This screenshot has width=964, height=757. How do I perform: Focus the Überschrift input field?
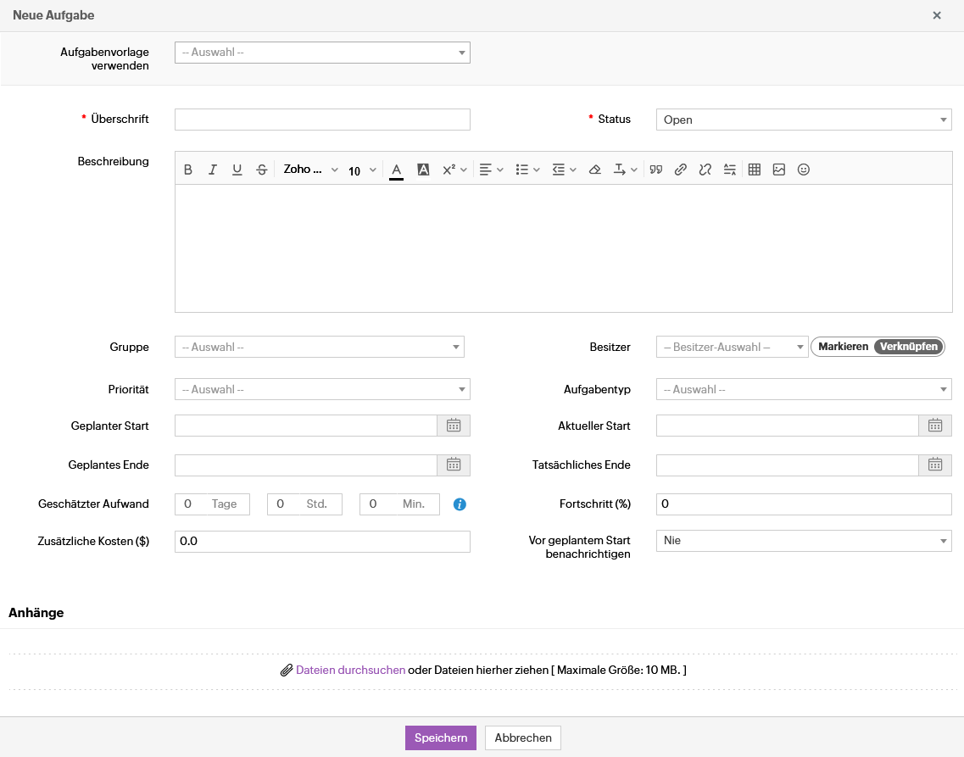coord(322,120)
